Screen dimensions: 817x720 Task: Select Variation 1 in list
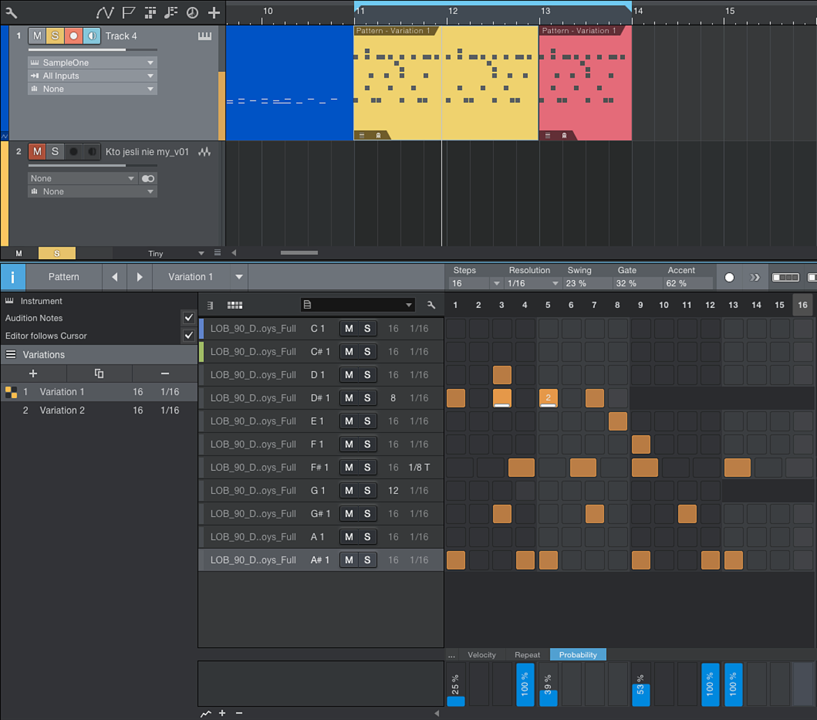pos(99,392)
